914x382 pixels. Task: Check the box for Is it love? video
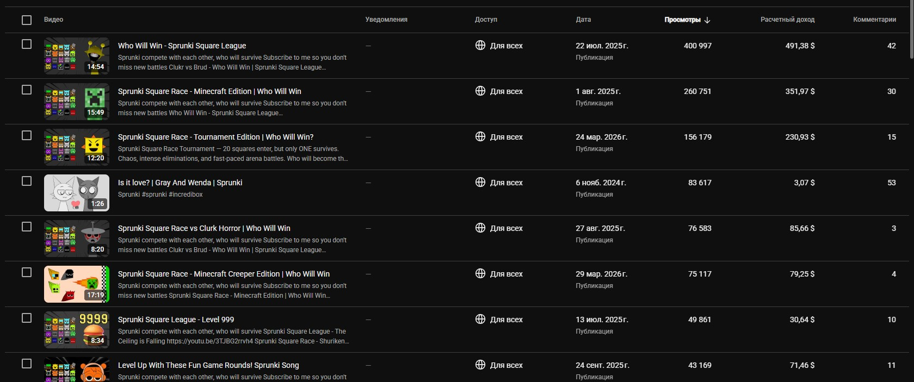coord(27,181)
